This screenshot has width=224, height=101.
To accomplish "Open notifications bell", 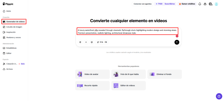I will [200, 4].
